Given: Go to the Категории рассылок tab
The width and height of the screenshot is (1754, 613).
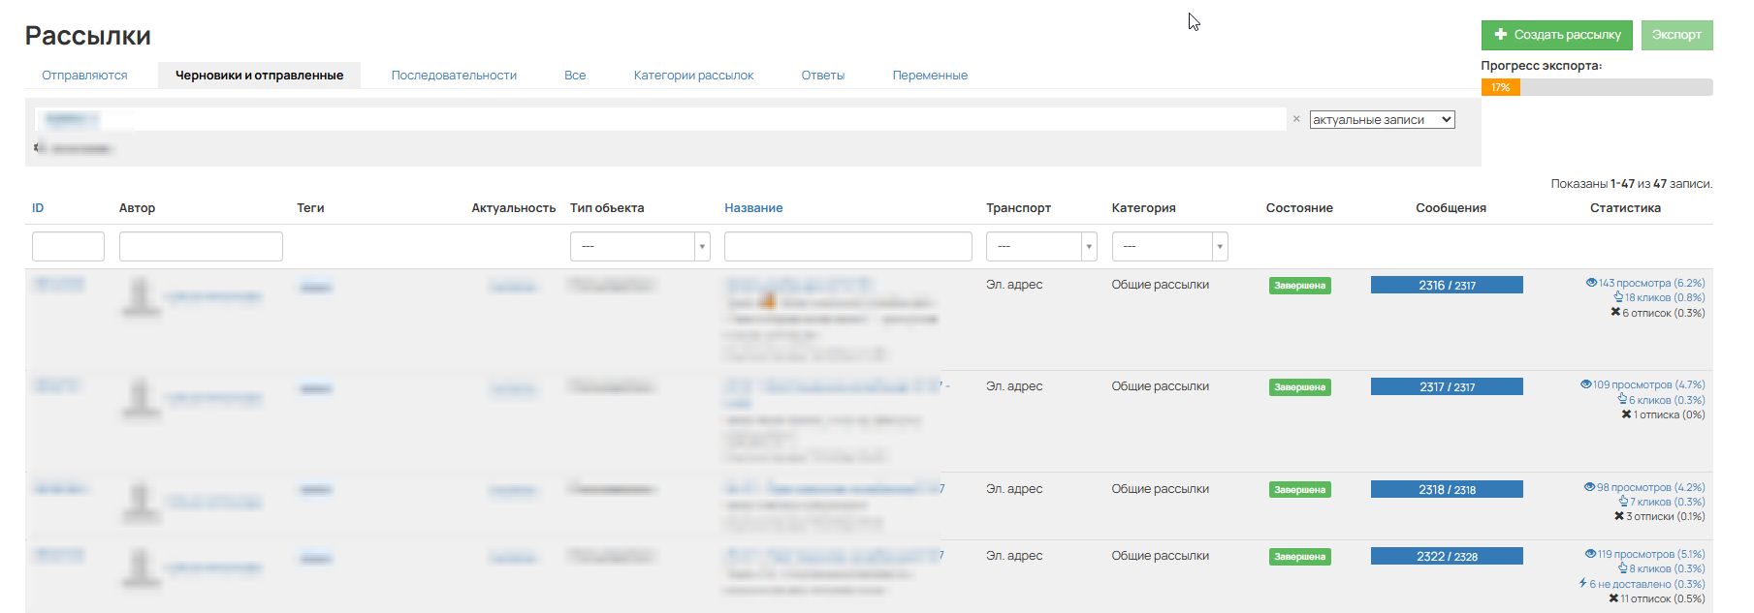Looking at the screenshot, I should [693, 75].
